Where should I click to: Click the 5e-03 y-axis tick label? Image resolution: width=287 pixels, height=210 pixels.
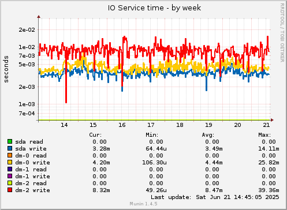(x=27, y=64)
